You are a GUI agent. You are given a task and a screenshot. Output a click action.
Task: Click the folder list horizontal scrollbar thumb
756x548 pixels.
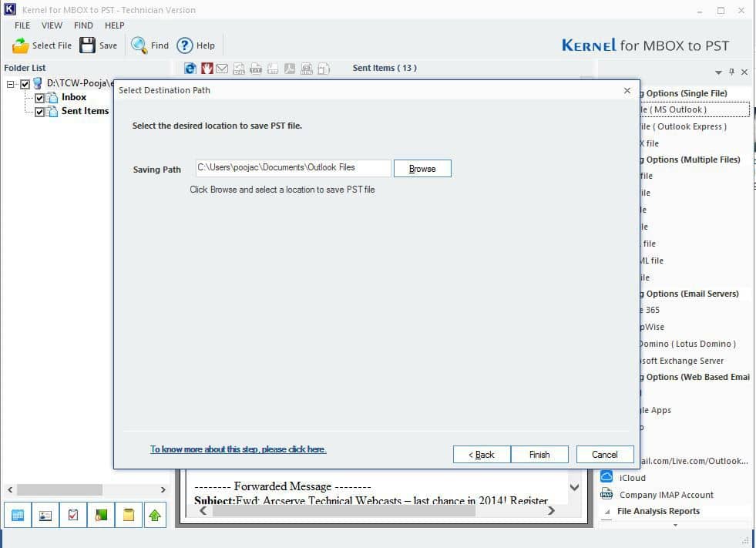pos(60,489)
